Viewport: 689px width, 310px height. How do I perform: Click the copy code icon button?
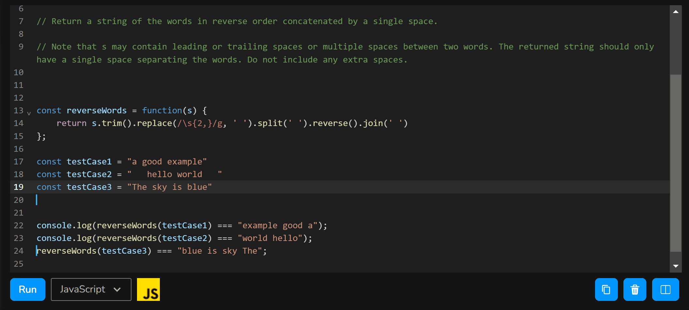[x=606, y=289]
